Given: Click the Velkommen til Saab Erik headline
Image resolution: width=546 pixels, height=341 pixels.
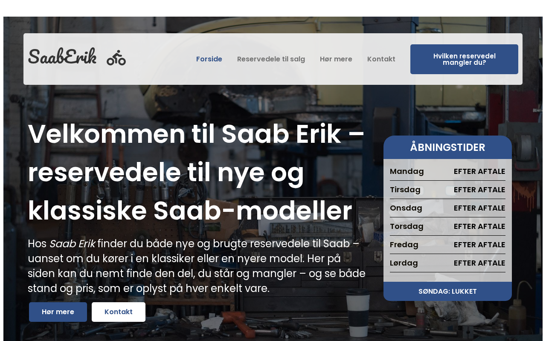Looking at the screenshot, I should [196, 172].
